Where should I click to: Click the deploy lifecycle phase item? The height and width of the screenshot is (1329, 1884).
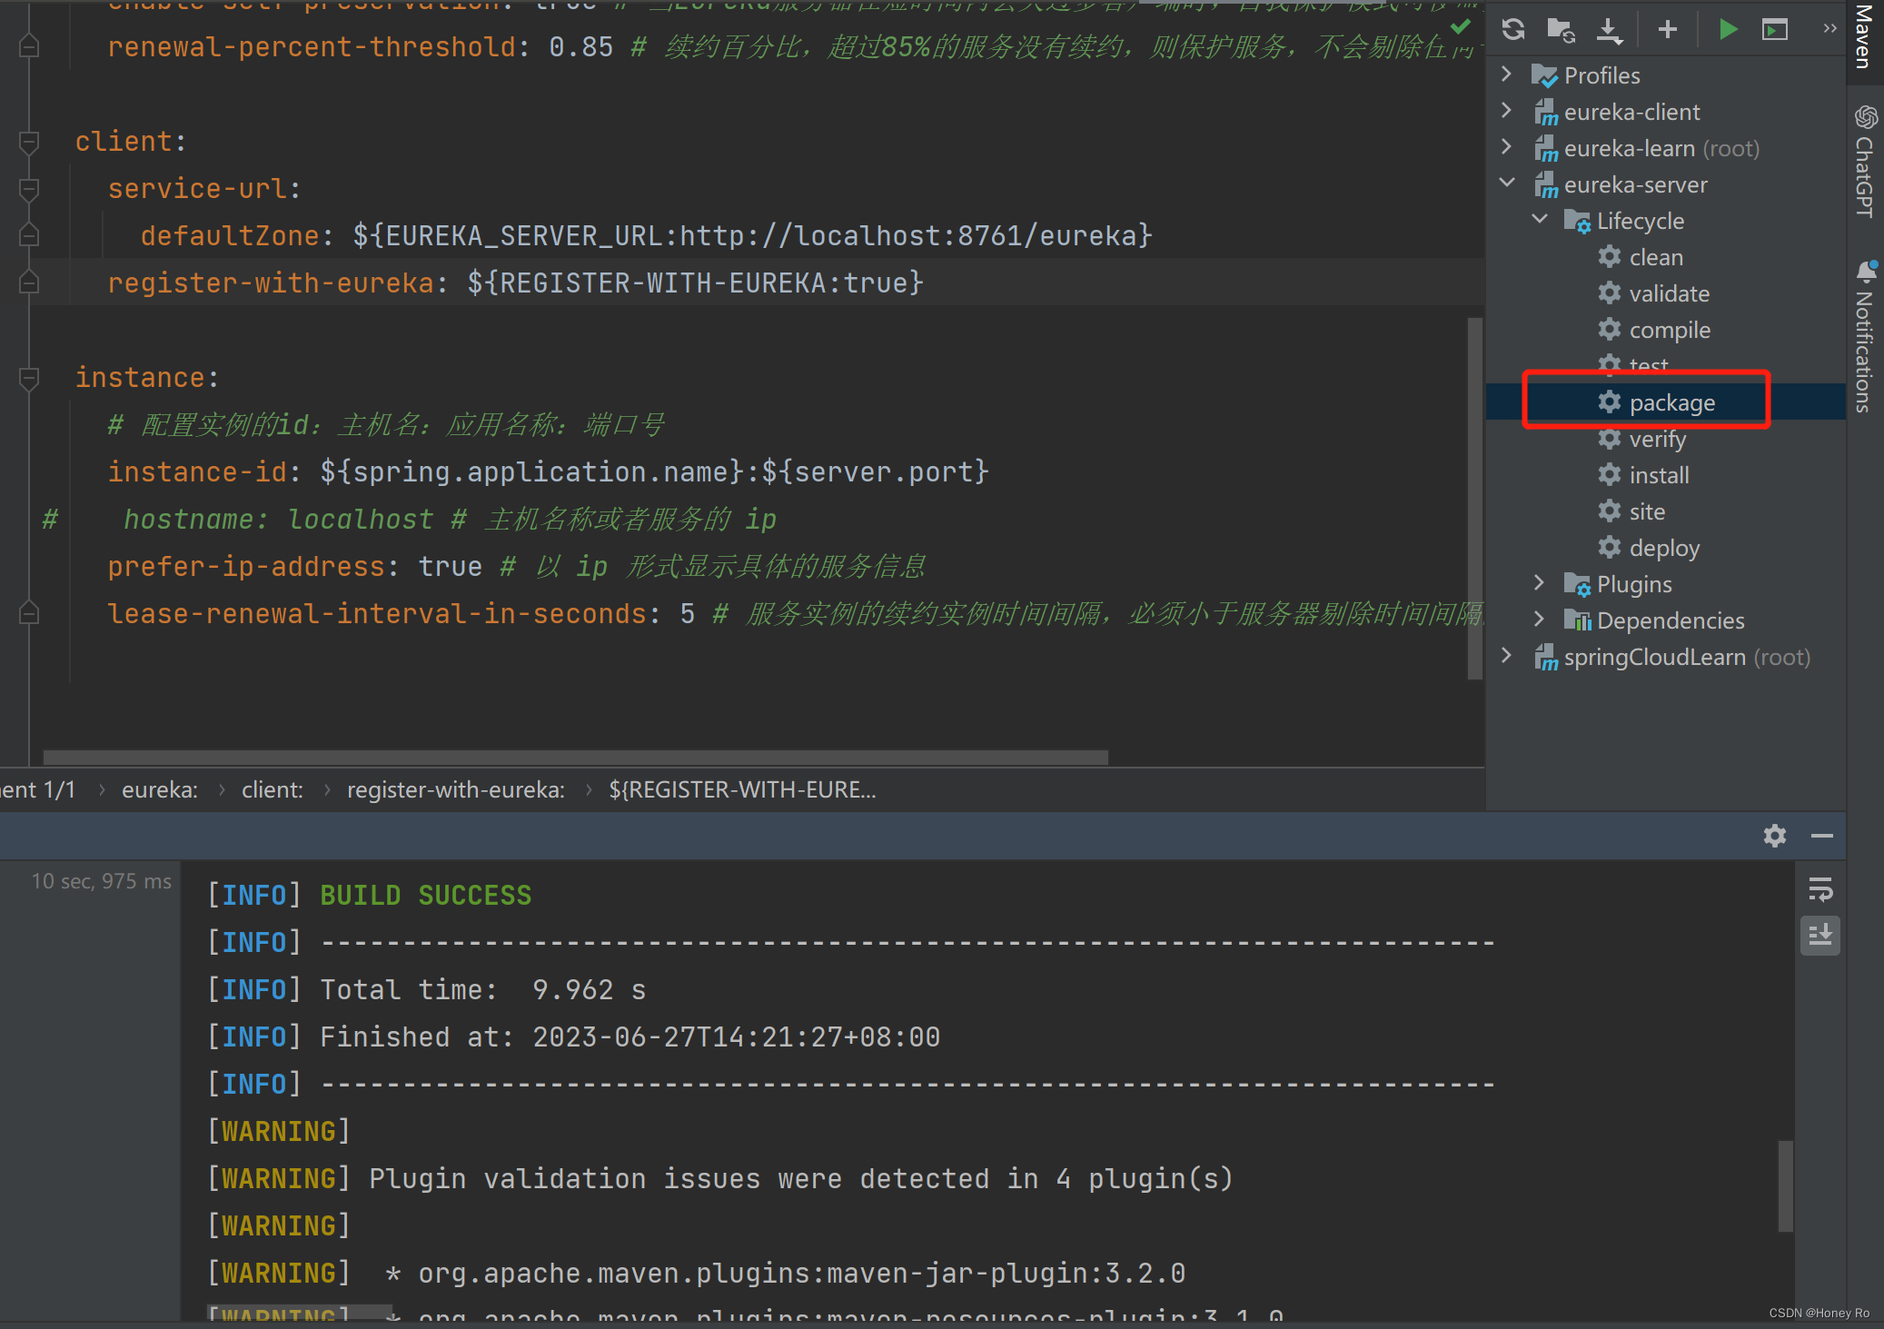pyautogui.click(x=1662, y=548)
